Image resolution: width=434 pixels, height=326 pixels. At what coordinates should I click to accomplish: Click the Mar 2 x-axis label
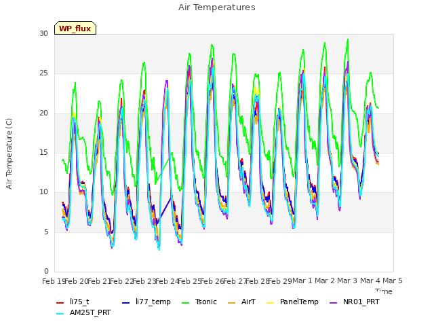pyautogui.click(x=325, y=280)
